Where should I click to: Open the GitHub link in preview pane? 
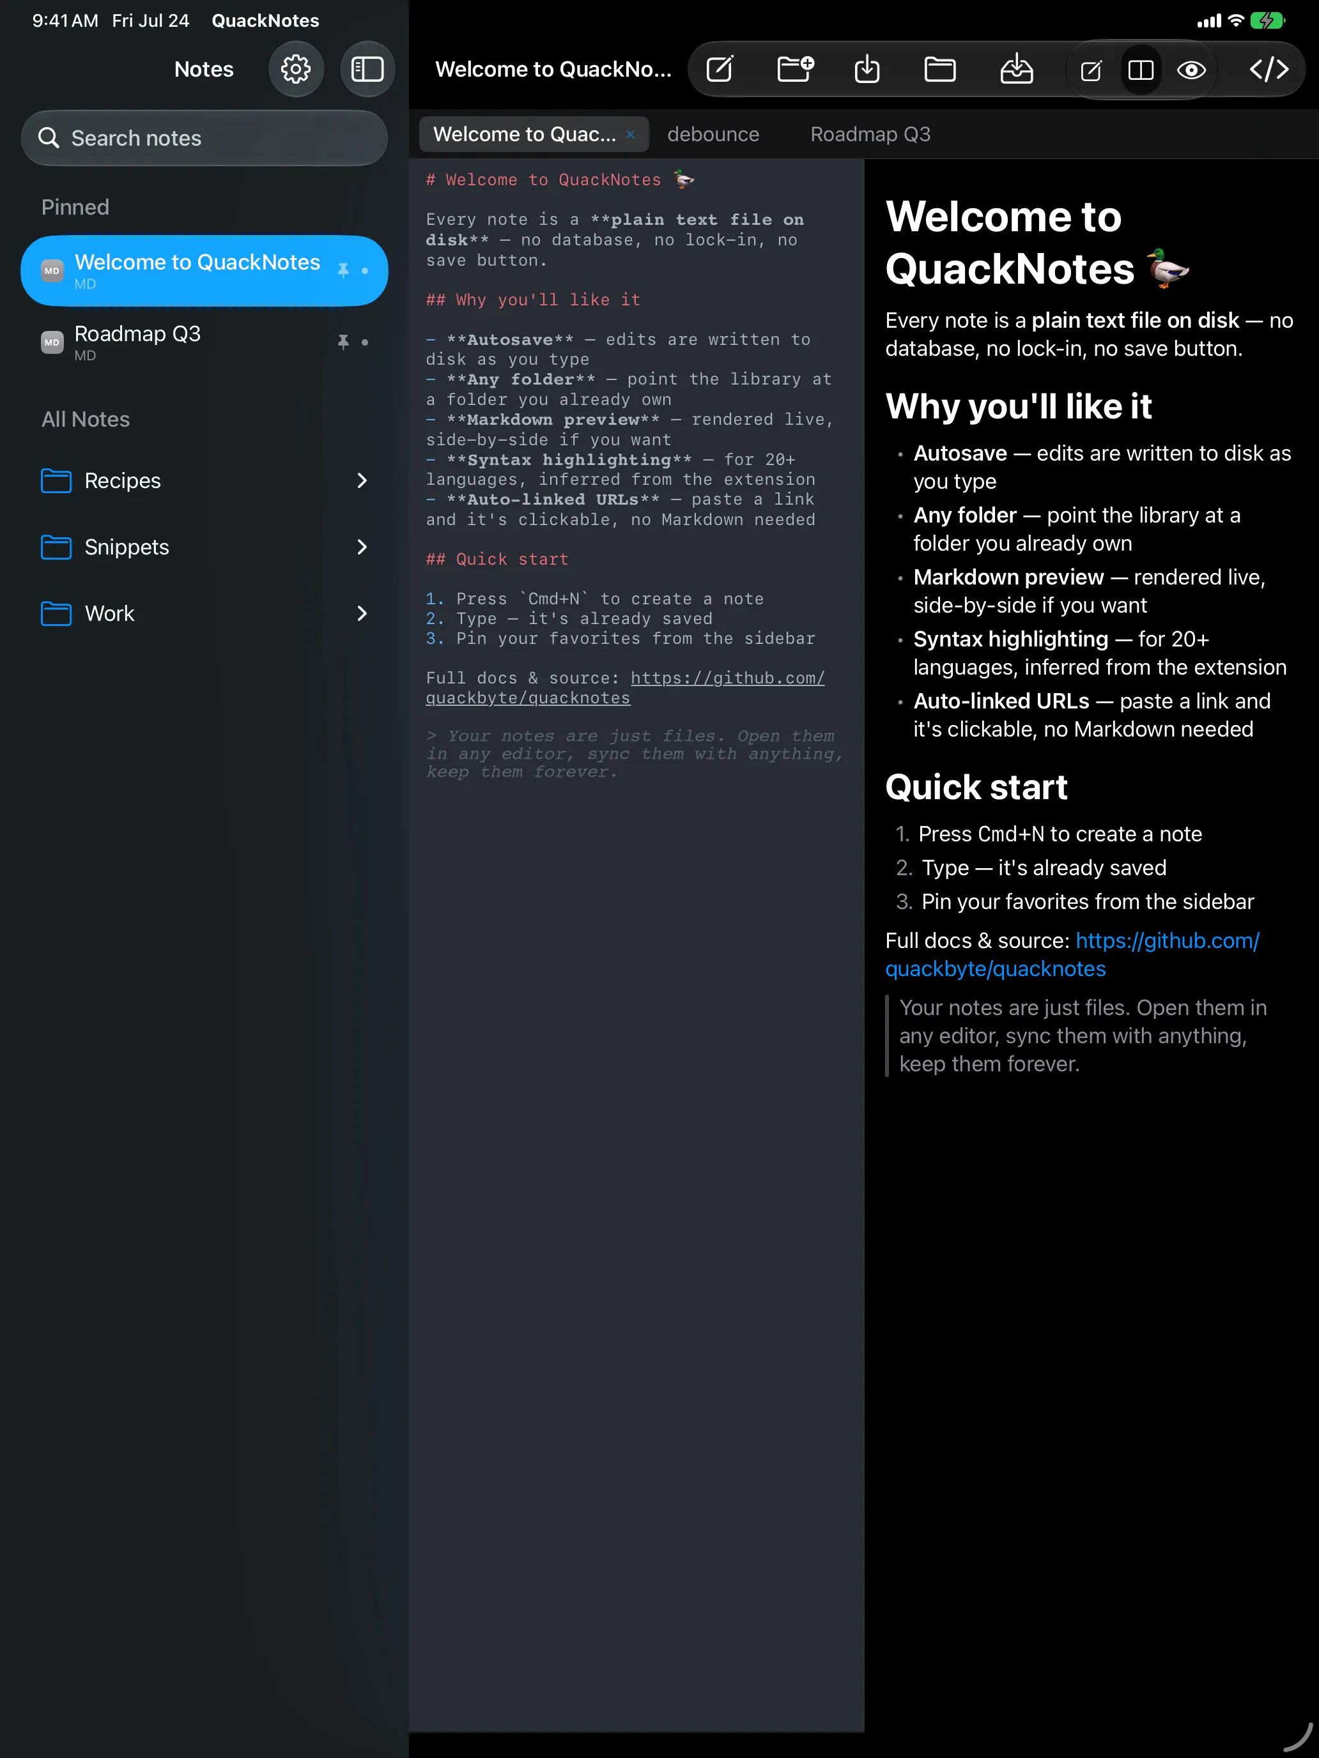tap(1072, 954)
